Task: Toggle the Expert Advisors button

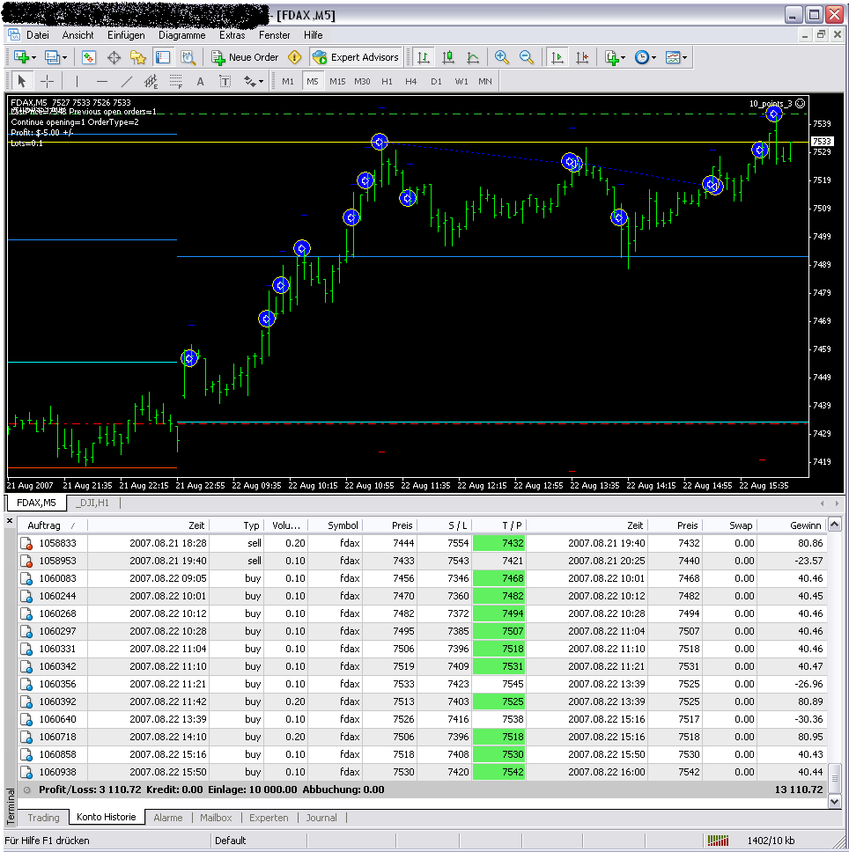Action: (356, 57)
